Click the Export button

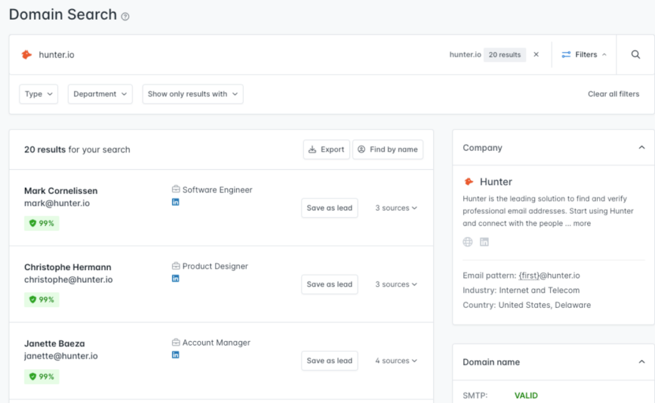(x=326, y=149)
